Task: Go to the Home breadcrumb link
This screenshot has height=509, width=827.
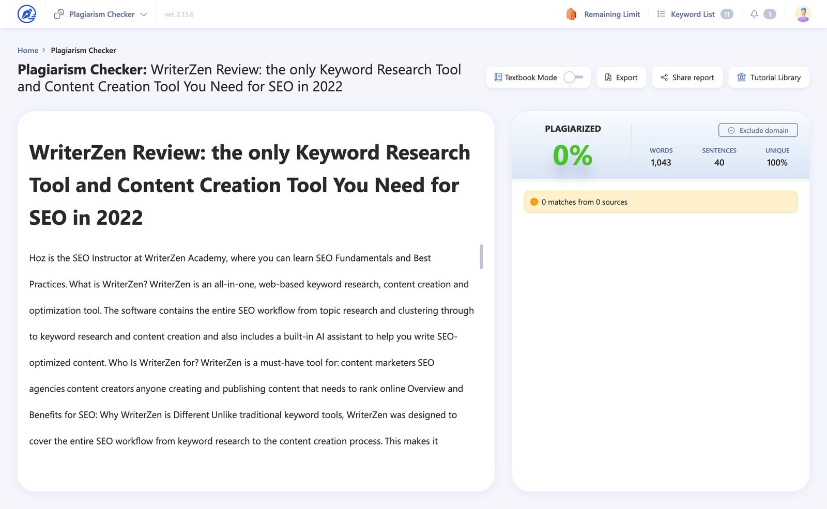Action: 28,50
